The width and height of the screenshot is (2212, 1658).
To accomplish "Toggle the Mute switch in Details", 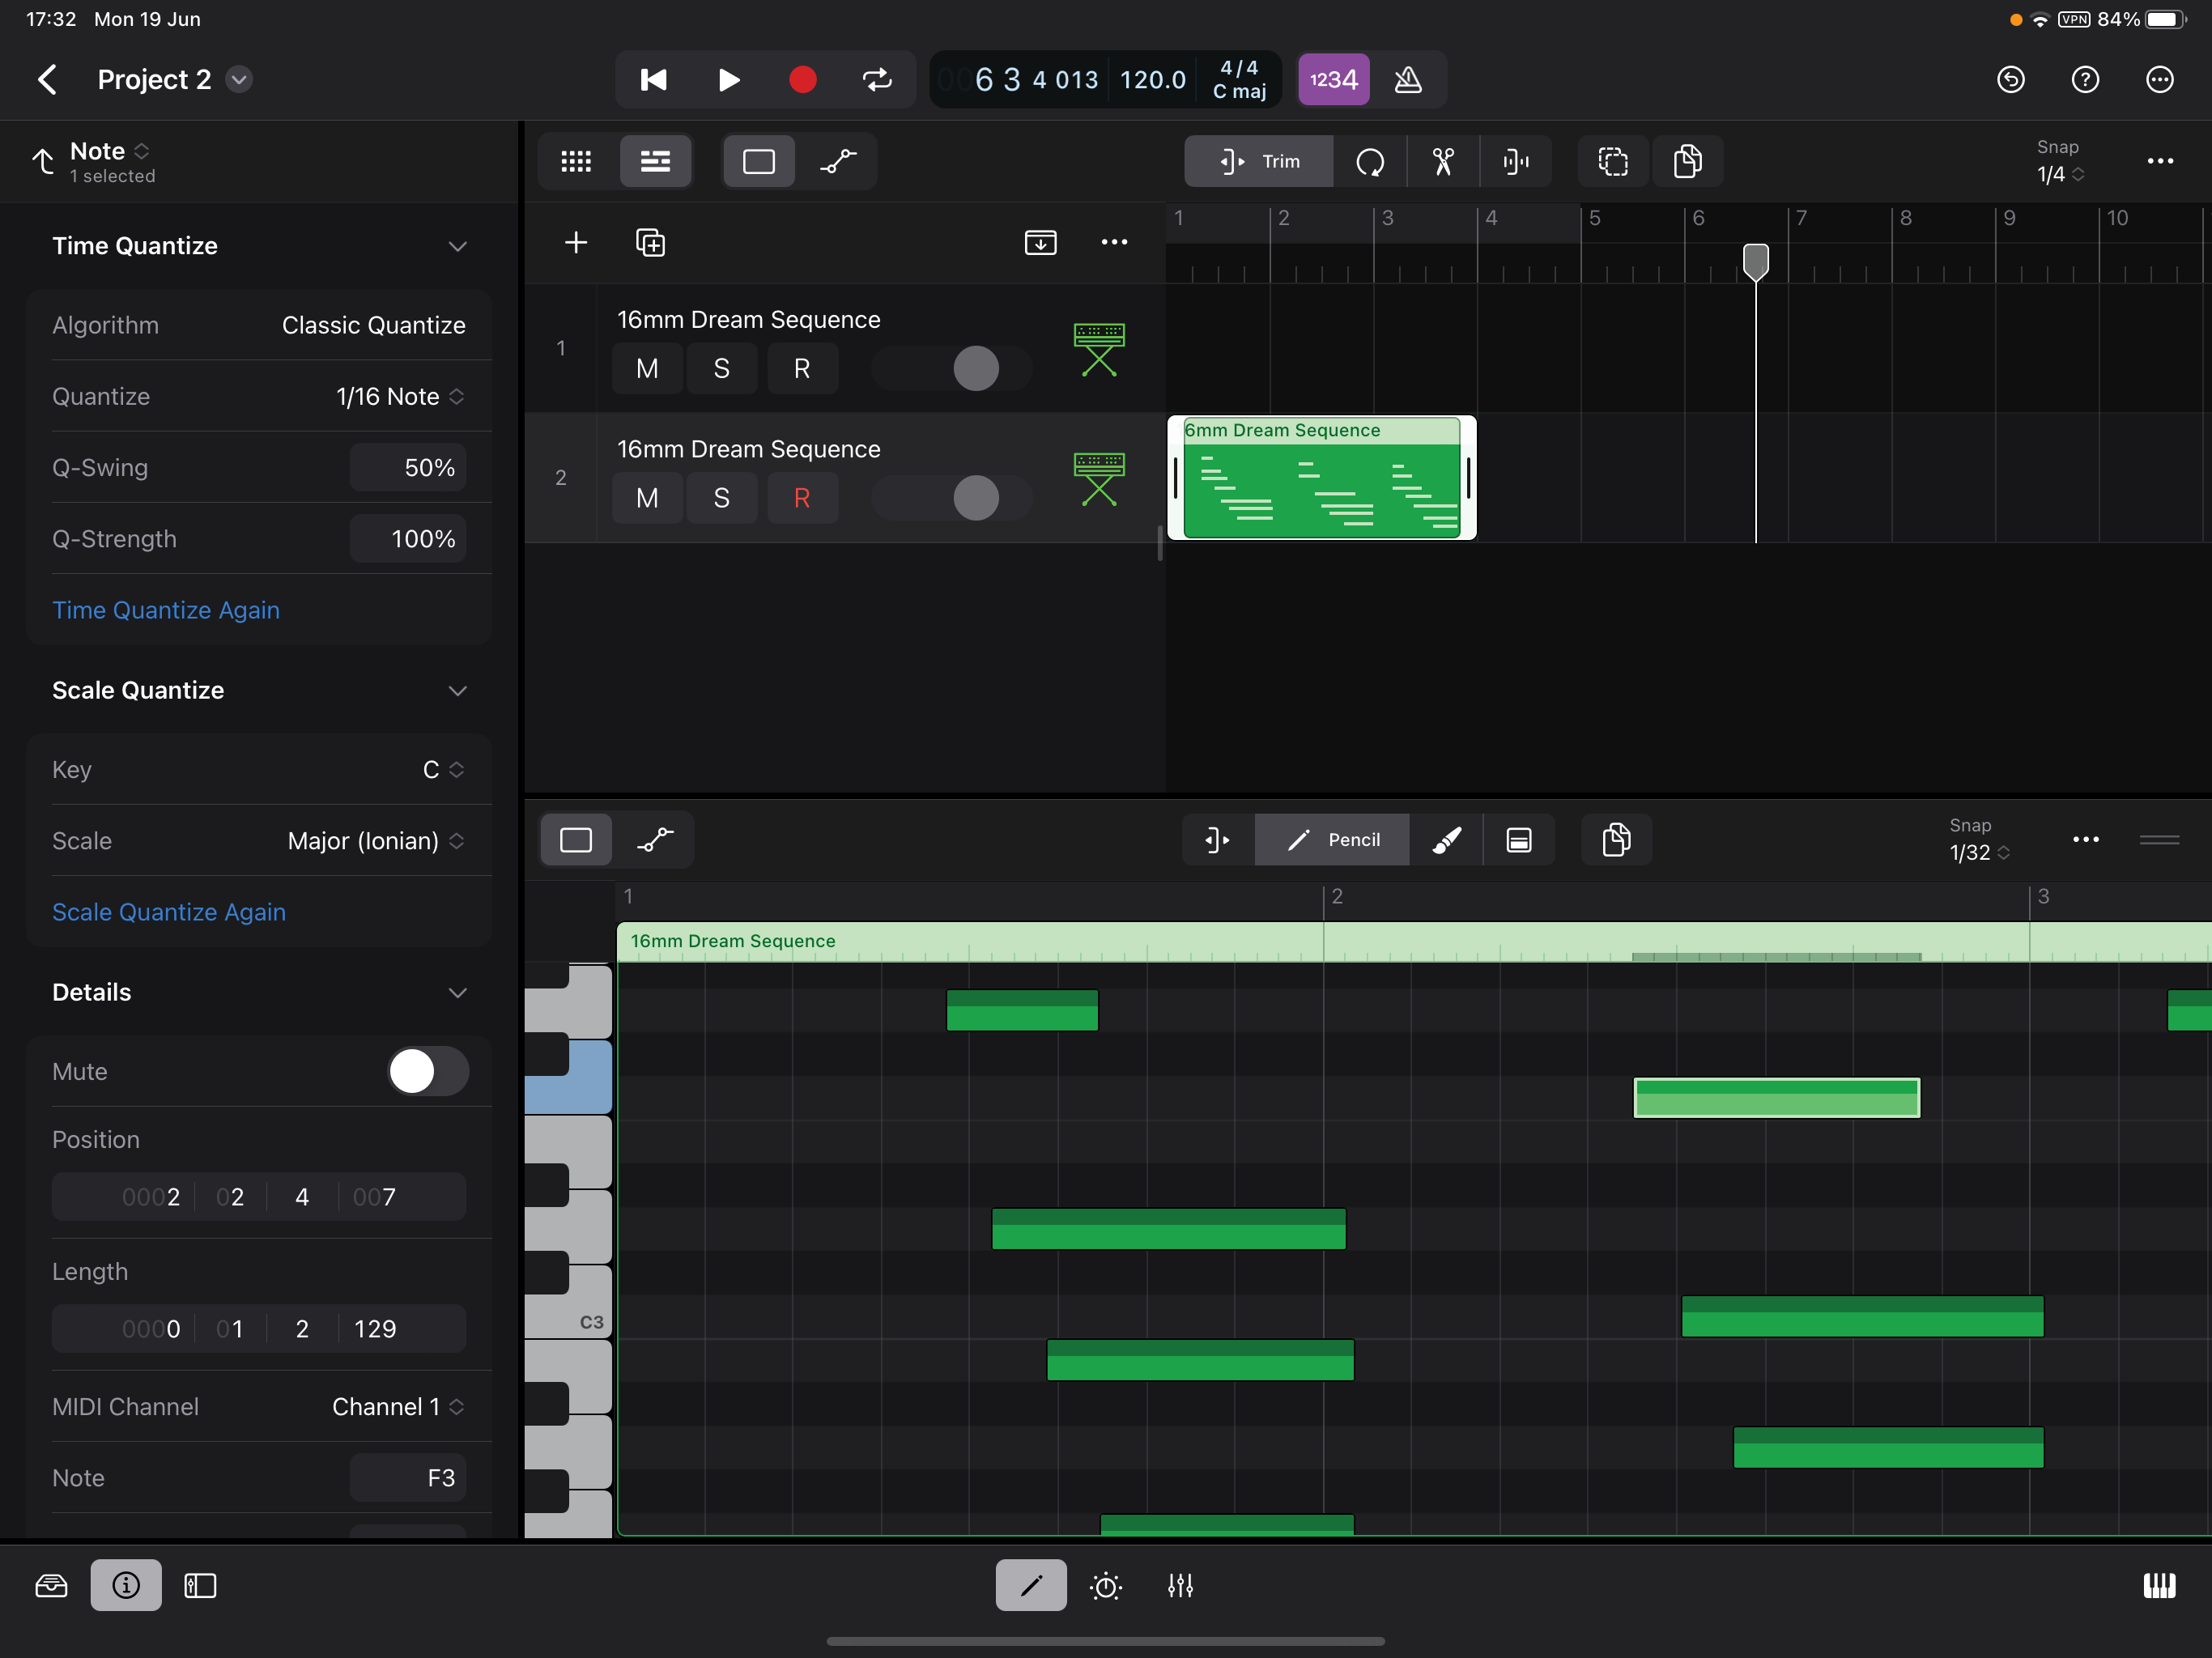I will [x=427, y=1071].
